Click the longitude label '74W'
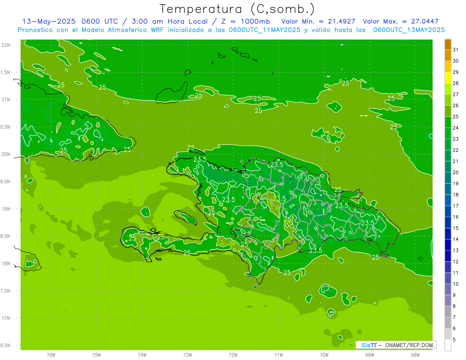Screen dimensions: 466x360 (142, 355)
